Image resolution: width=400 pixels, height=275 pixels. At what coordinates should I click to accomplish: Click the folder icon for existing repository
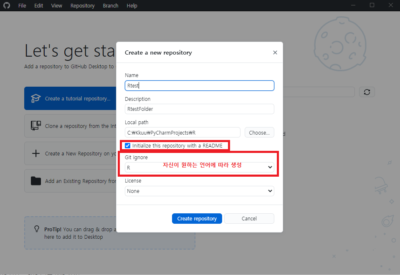click(36, 181)
